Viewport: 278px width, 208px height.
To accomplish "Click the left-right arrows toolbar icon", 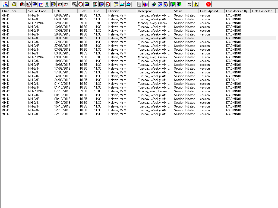I will [189, 4].
